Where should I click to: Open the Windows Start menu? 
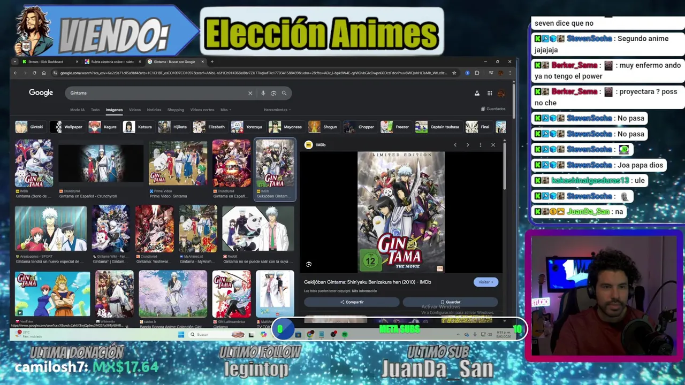click(x=181, y=335)
